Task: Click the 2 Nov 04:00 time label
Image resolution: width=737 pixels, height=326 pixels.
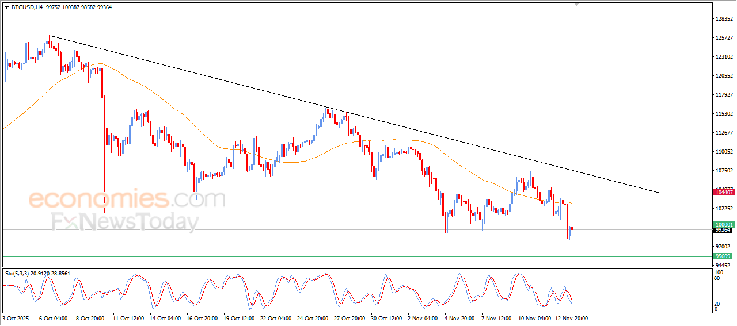Action: pyautogui.click(x=423, y=317)
